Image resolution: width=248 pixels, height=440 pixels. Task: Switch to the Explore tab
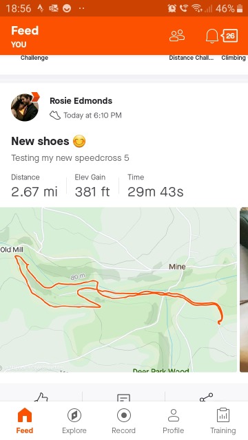[74, 421]
